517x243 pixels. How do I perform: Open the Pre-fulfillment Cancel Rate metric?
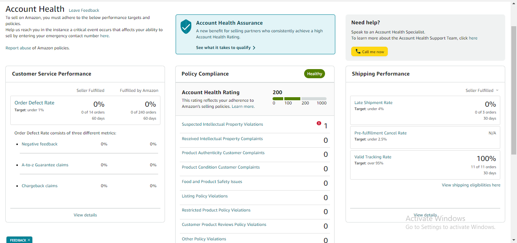click(x=381, y=133)
